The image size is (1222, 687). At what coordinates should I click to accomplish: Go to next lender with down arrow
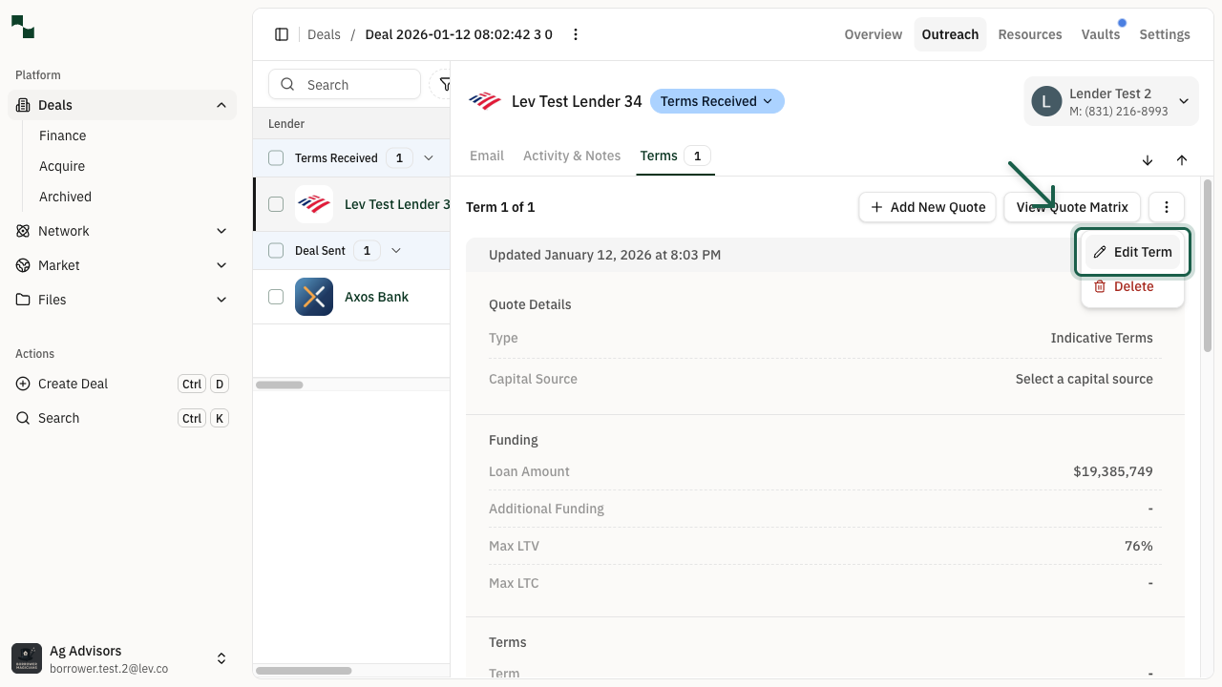point(1148,160)
